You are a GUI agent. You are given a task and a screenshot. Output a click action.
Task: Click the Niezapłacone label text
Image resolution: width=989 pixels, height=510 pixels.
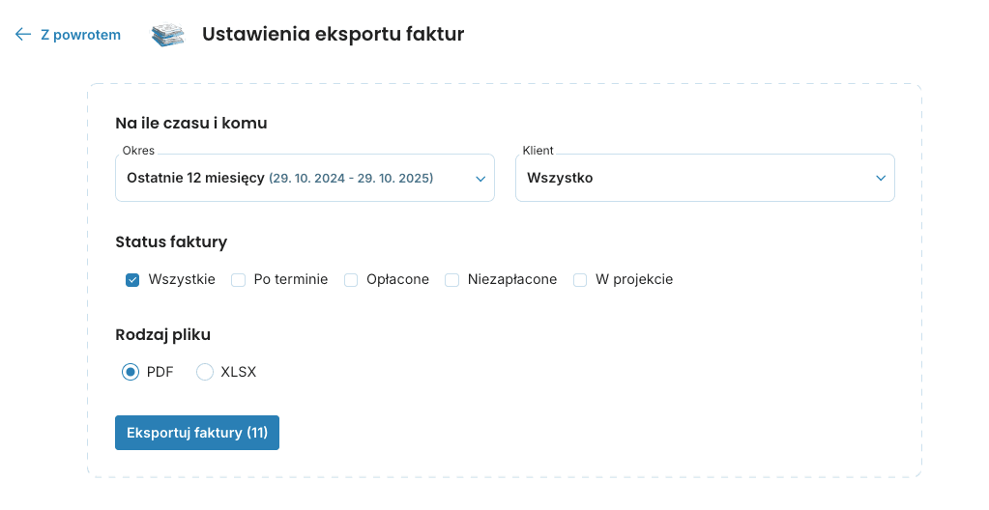(512, 279)
